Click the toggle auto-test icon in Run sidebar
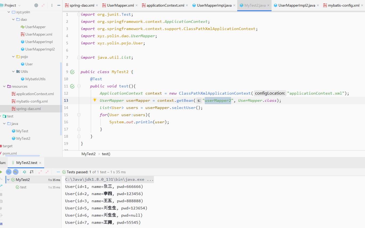 point(1,186)
